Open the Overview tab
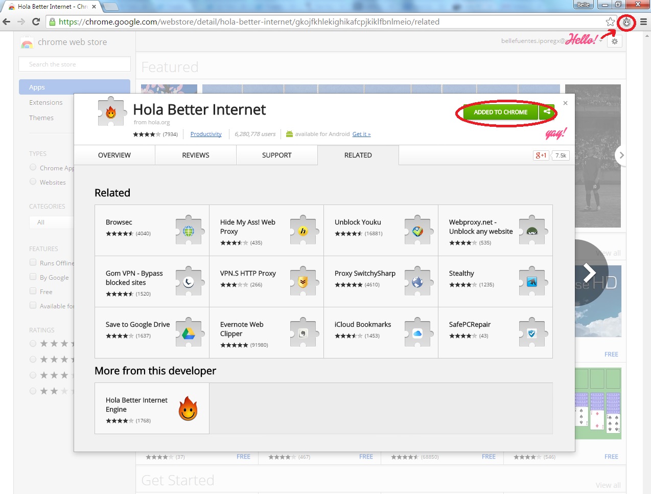 pos(114,155)
